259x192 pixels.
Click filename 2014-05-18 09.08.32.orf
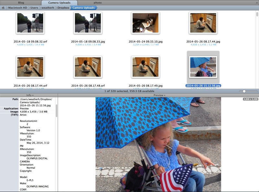[30, 42]
